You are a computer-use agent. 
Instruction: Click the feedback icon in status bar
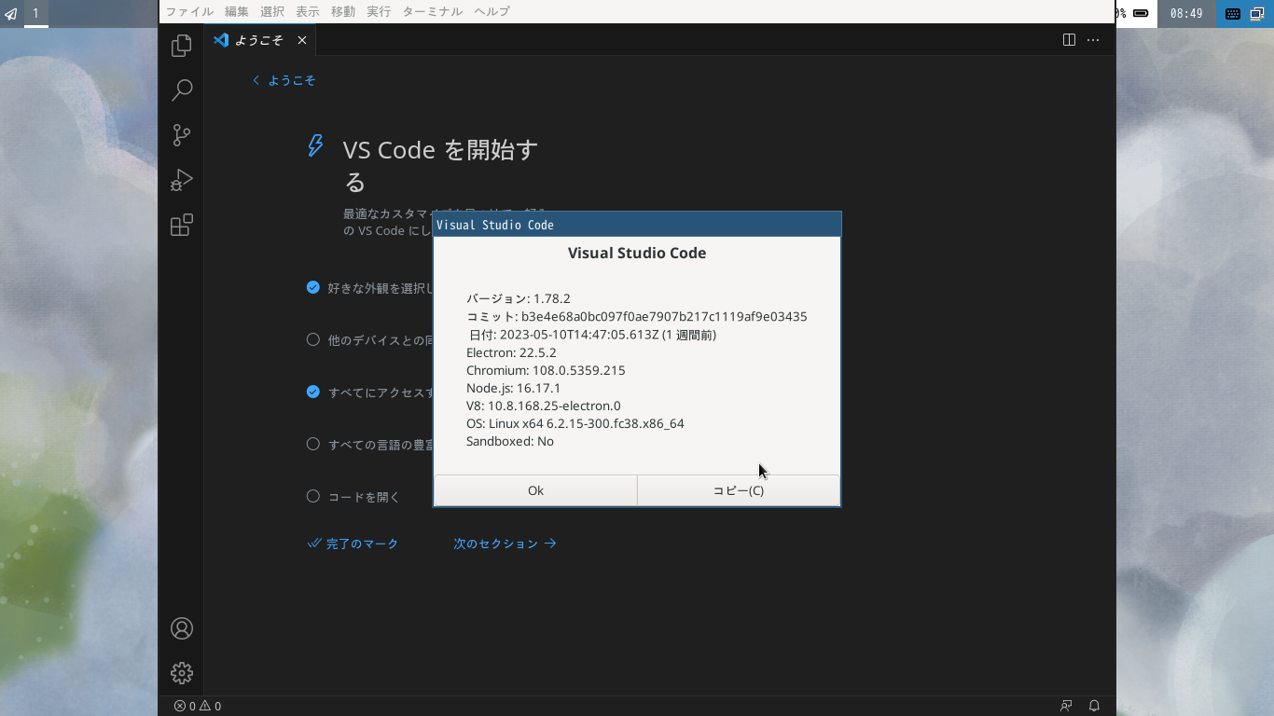pyautogui.click(x=1066, y=706)
